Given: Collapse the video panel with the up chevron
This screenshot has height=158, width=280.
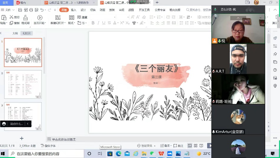Looking at the screenshot, I should click(238, 18).
